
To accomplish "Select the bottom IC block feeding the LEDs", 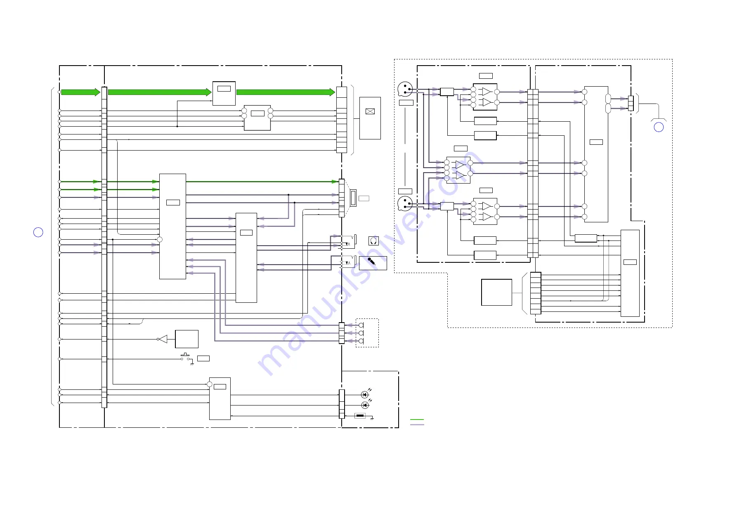I will (220, 398).
